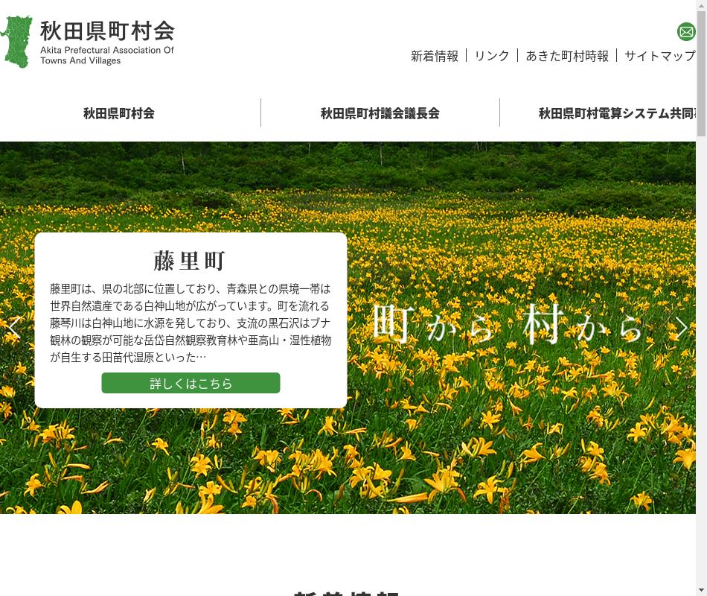
Task: Click the vertical scrollbar thumb
Action: [x=701, y=74]
